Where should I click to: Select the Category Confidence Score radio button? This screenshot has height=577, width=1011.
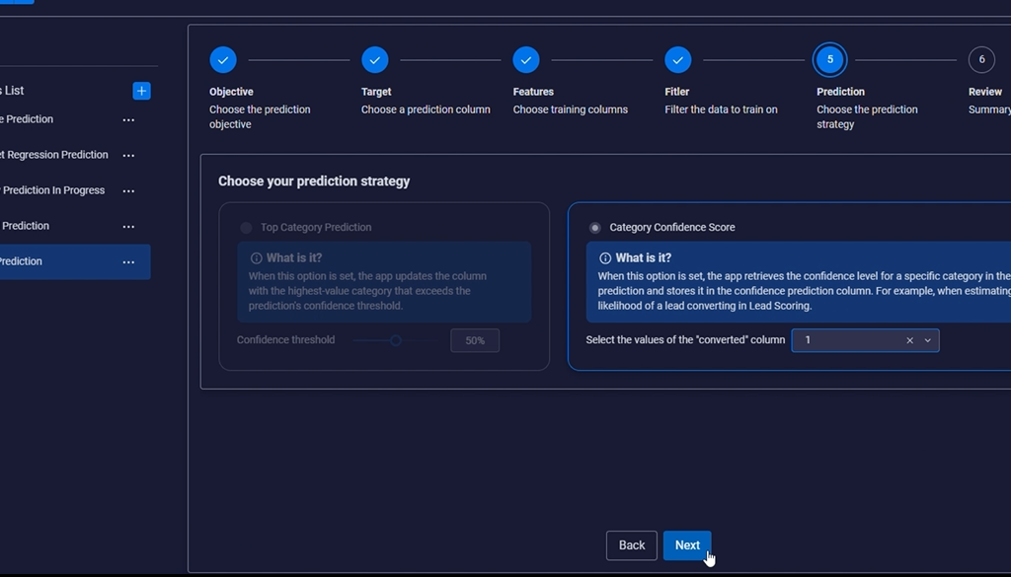(595, 228)
